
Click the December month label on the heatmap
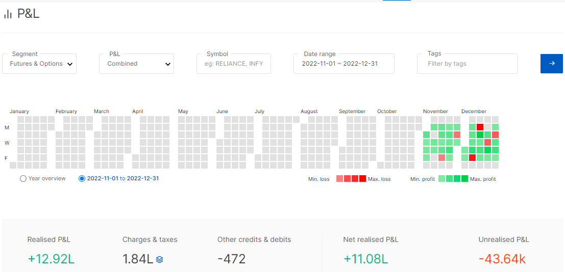click(474, 112)
